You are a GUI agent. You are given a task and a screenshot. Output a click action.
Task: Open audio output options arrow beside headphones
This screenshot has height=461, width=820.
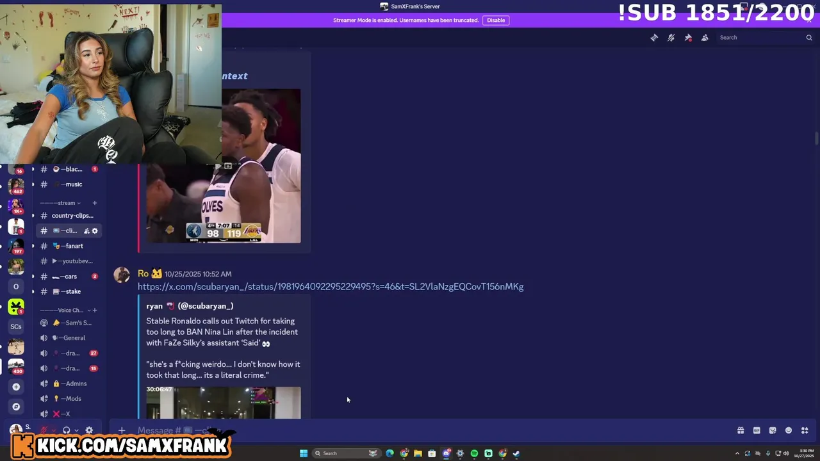point(76,430)
